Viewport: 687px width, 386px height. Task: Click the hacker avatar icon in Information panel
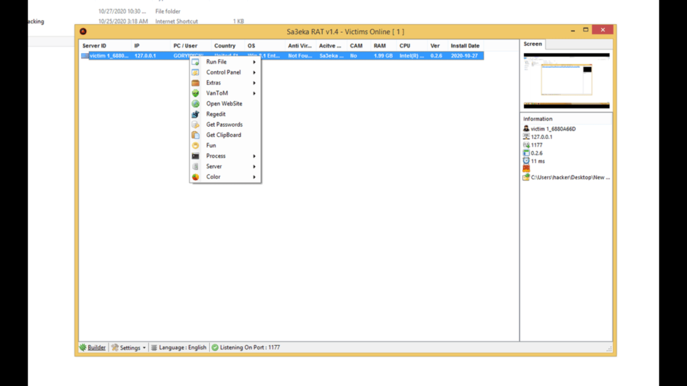[526, 129]
